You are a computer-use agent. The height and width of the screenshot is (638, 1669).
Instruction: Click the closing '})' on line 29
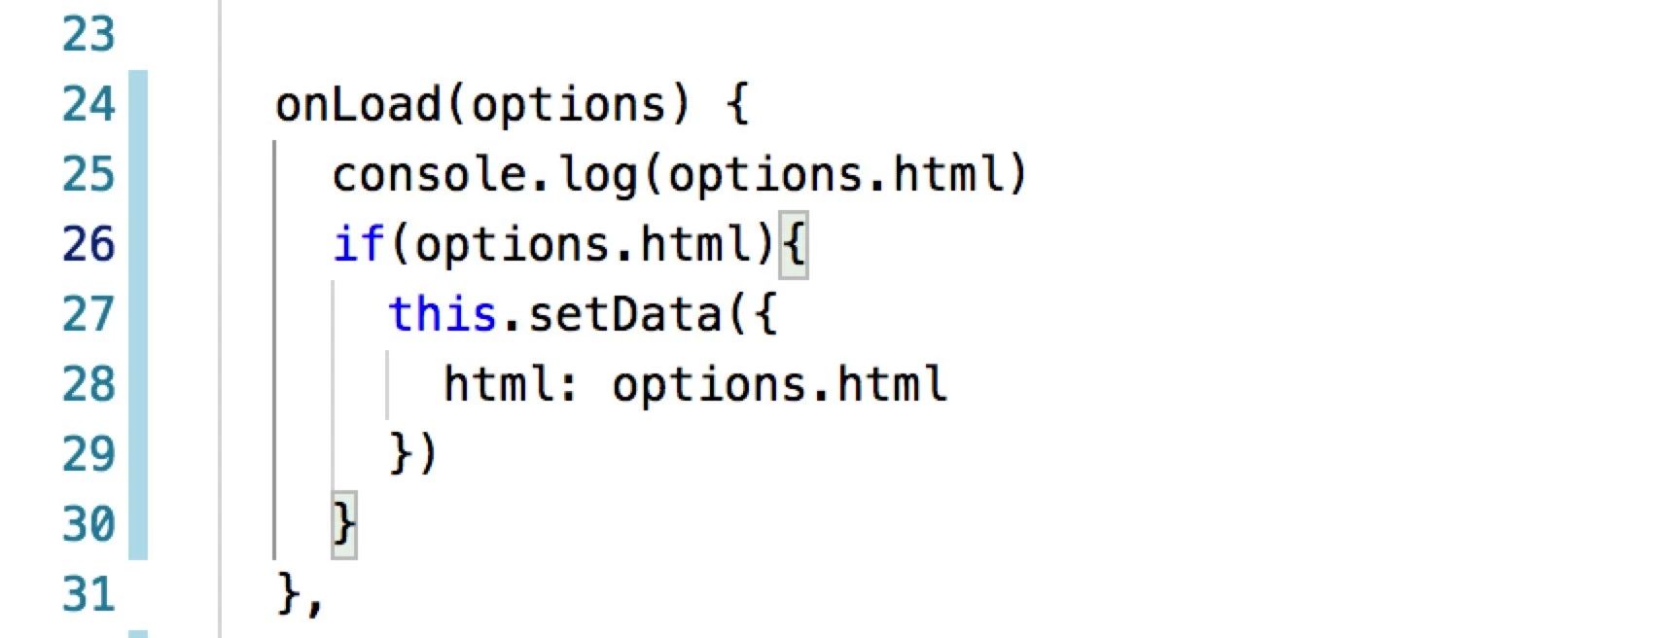414,454
